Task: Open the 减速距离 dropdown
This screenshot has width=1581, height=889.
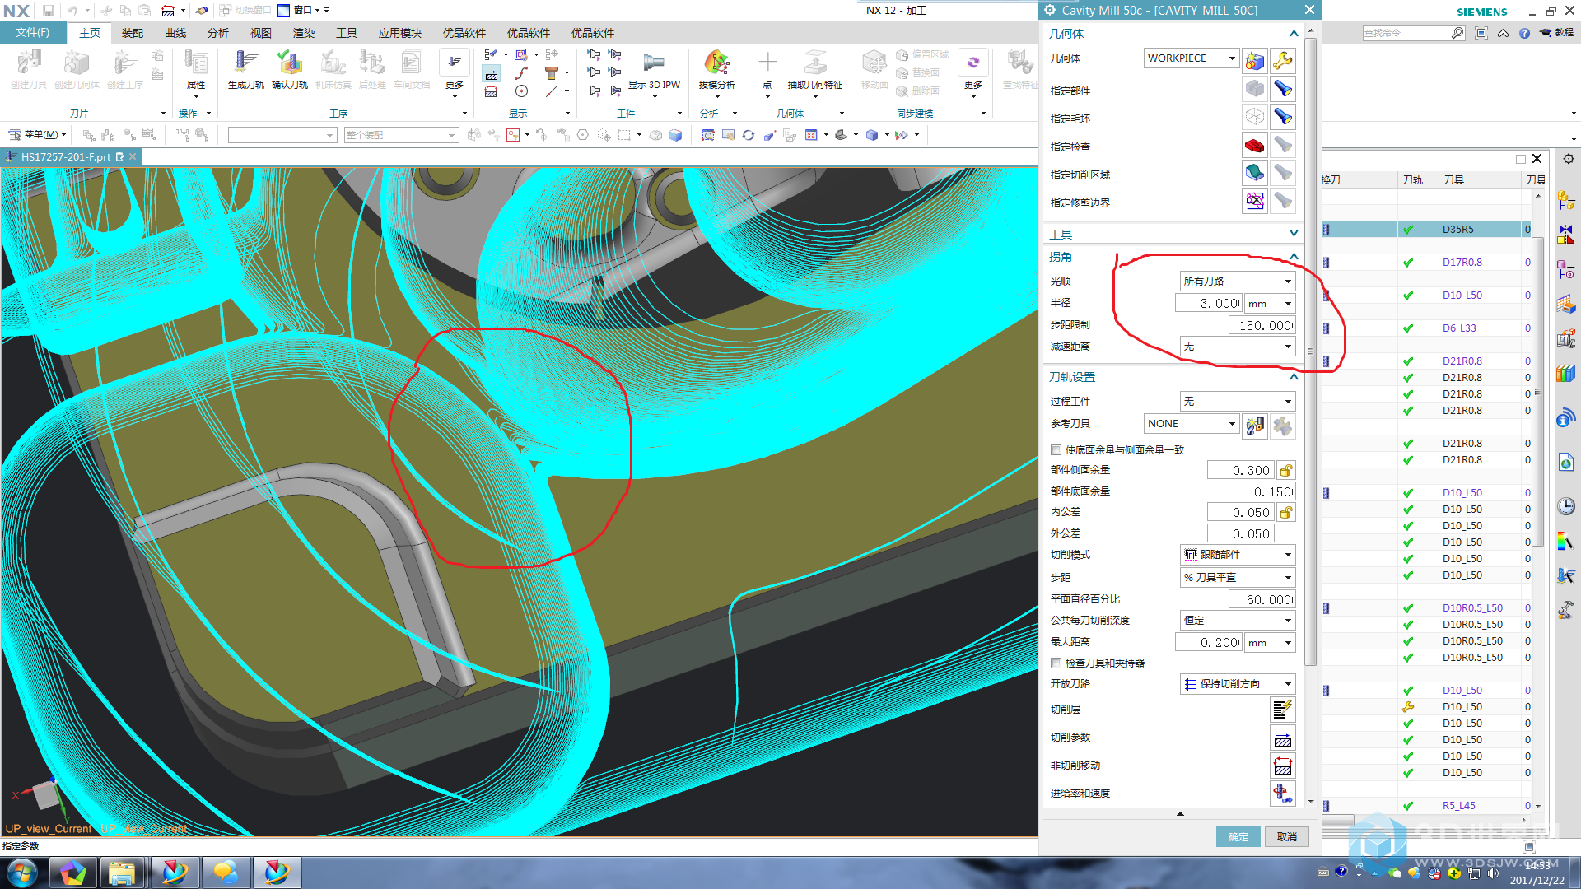Action: (x=1238, y=347)
